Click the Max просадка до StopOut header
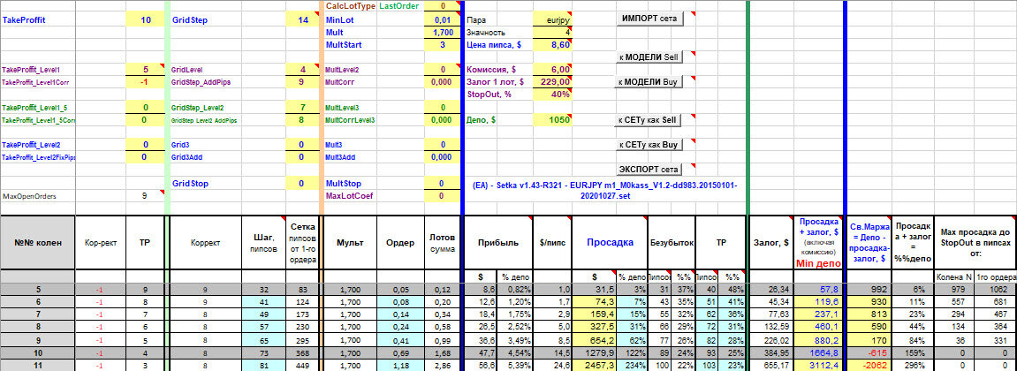 click(x=975, y=243)
